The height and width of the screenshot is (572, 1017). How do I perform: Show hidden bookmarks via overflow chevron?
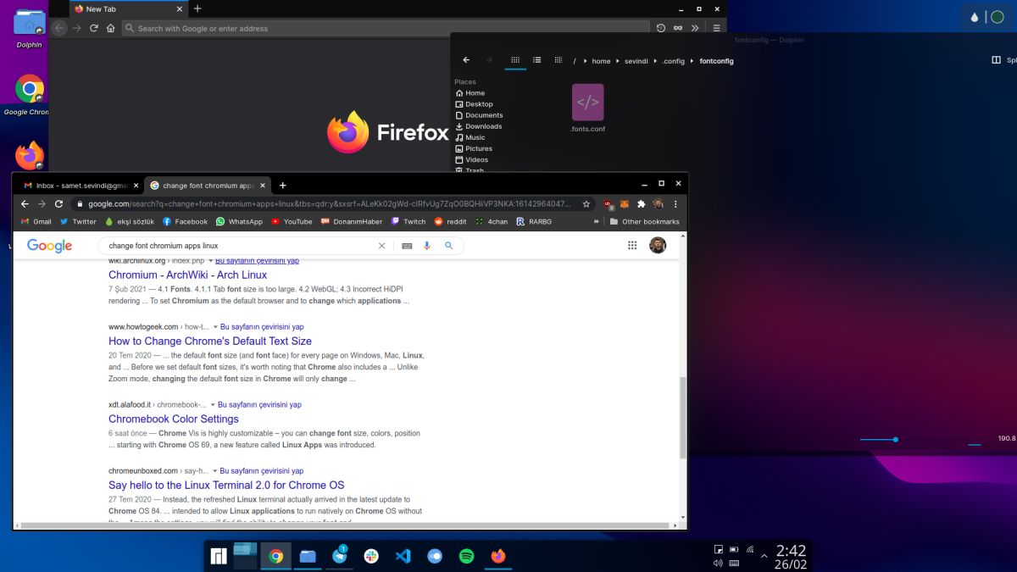point(596,221)
